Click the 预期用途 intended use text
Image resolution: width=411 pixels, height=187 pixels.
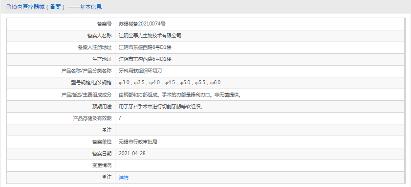pyautogui.click(x=161, y=107)
